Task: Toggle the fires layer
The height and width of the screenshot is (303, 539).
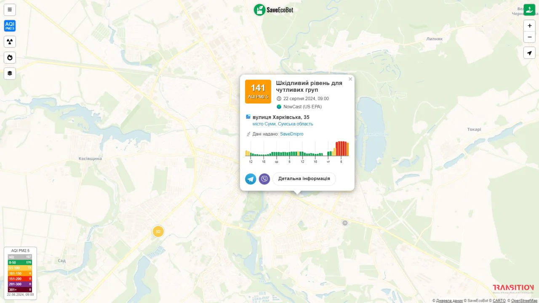Action: tap(10, 58)
